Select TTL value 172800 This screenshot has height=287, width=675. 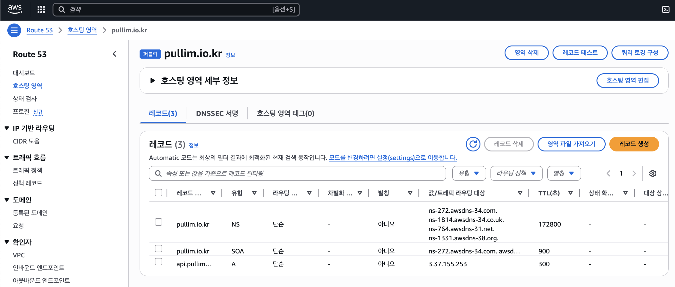[550, 224]
